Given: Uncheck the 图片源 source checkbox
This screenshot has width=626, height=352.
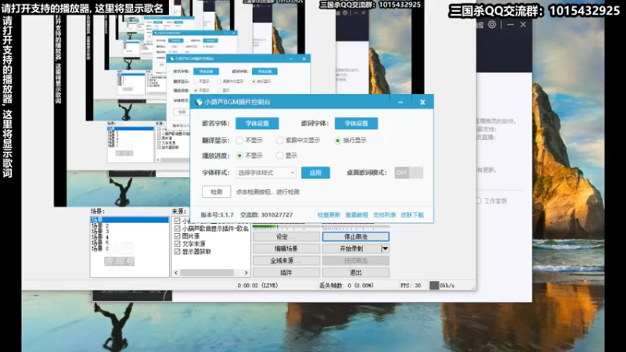Looking at the screenshot, I should pos(178,236).
